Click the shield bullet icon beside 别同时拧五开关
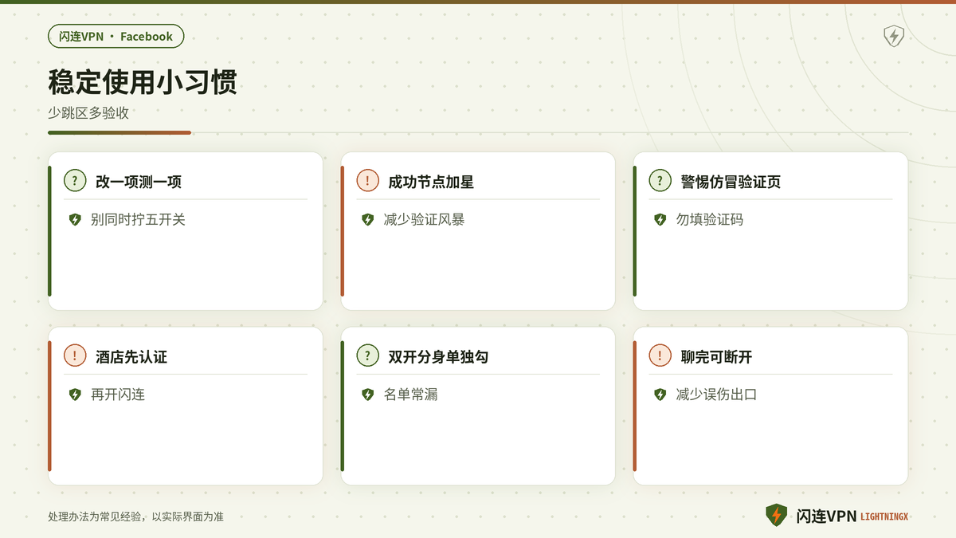The height and width of the screenshot is (538, 956). pos(75,219)
